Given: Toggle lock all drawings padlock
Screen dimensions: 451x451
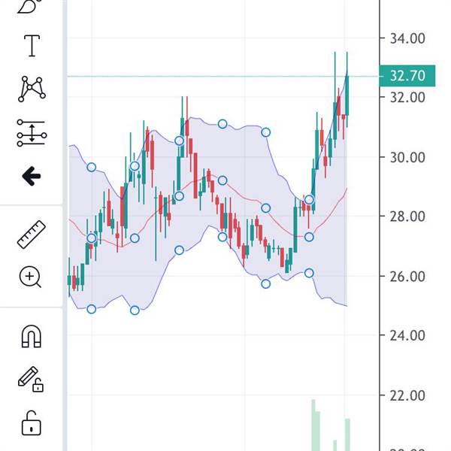Looking at the screenshot, I should pyautogui.click(x=31, y=423).
